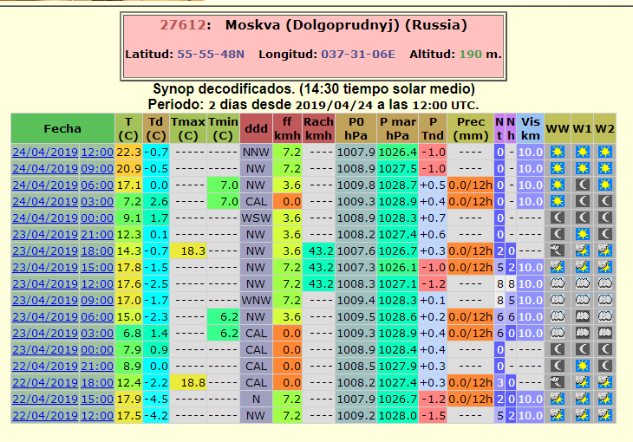
Task: Click WW sun icon in 24/04/2019 03:00 row
Action: coord(558,201)
